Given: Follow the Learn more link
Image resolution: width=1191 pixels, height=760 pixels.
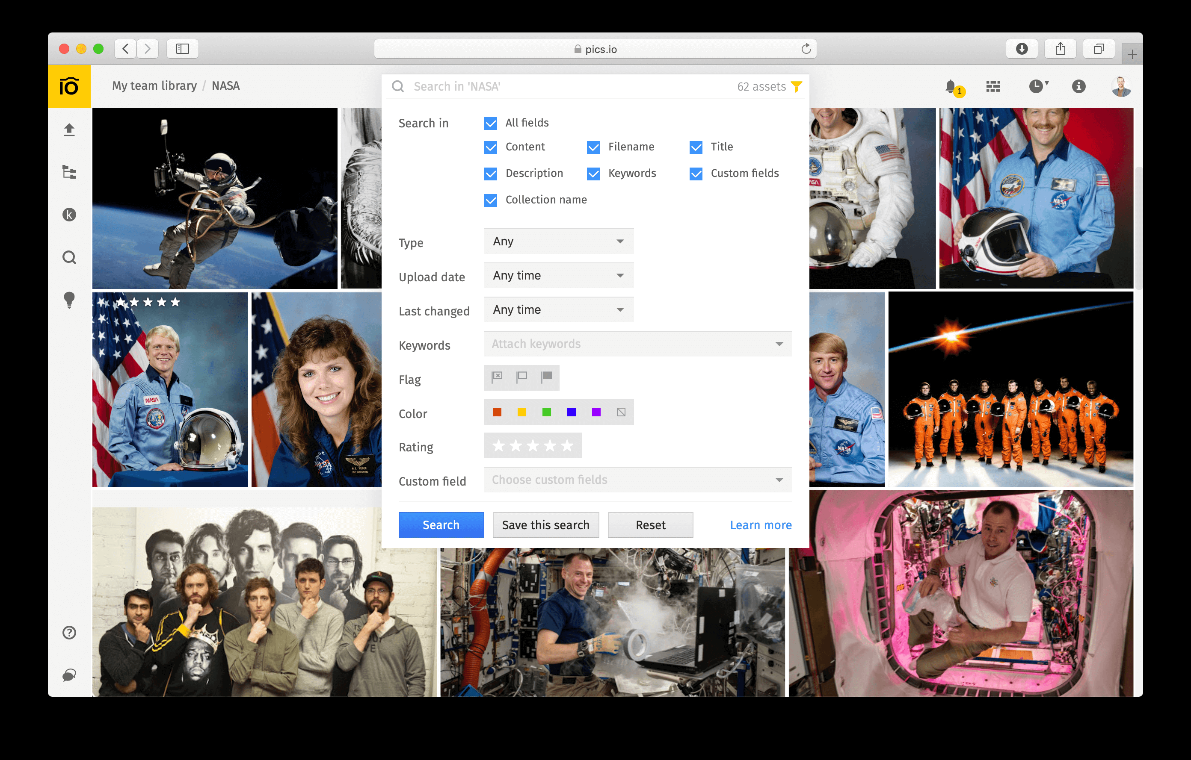Looking at the screenshot, I should point(760,525).
